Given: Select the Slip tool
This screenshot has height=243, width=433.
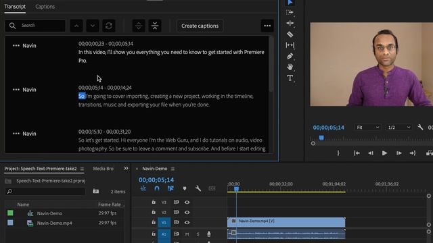Looking at the screenshot, I should (x=290, y=45).
